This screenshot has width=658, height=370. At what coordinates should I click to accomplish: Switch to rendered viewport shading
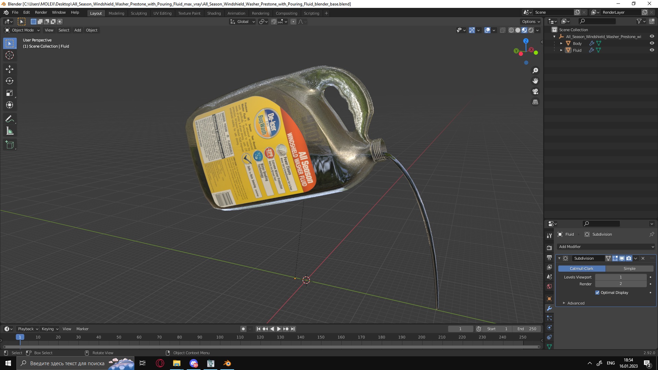(x=531, y=30)
